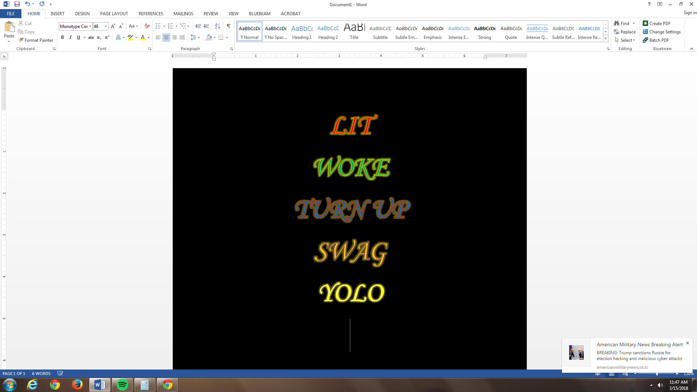Open the FILE menu
697x392 pixels.
[x=11, y=13]
